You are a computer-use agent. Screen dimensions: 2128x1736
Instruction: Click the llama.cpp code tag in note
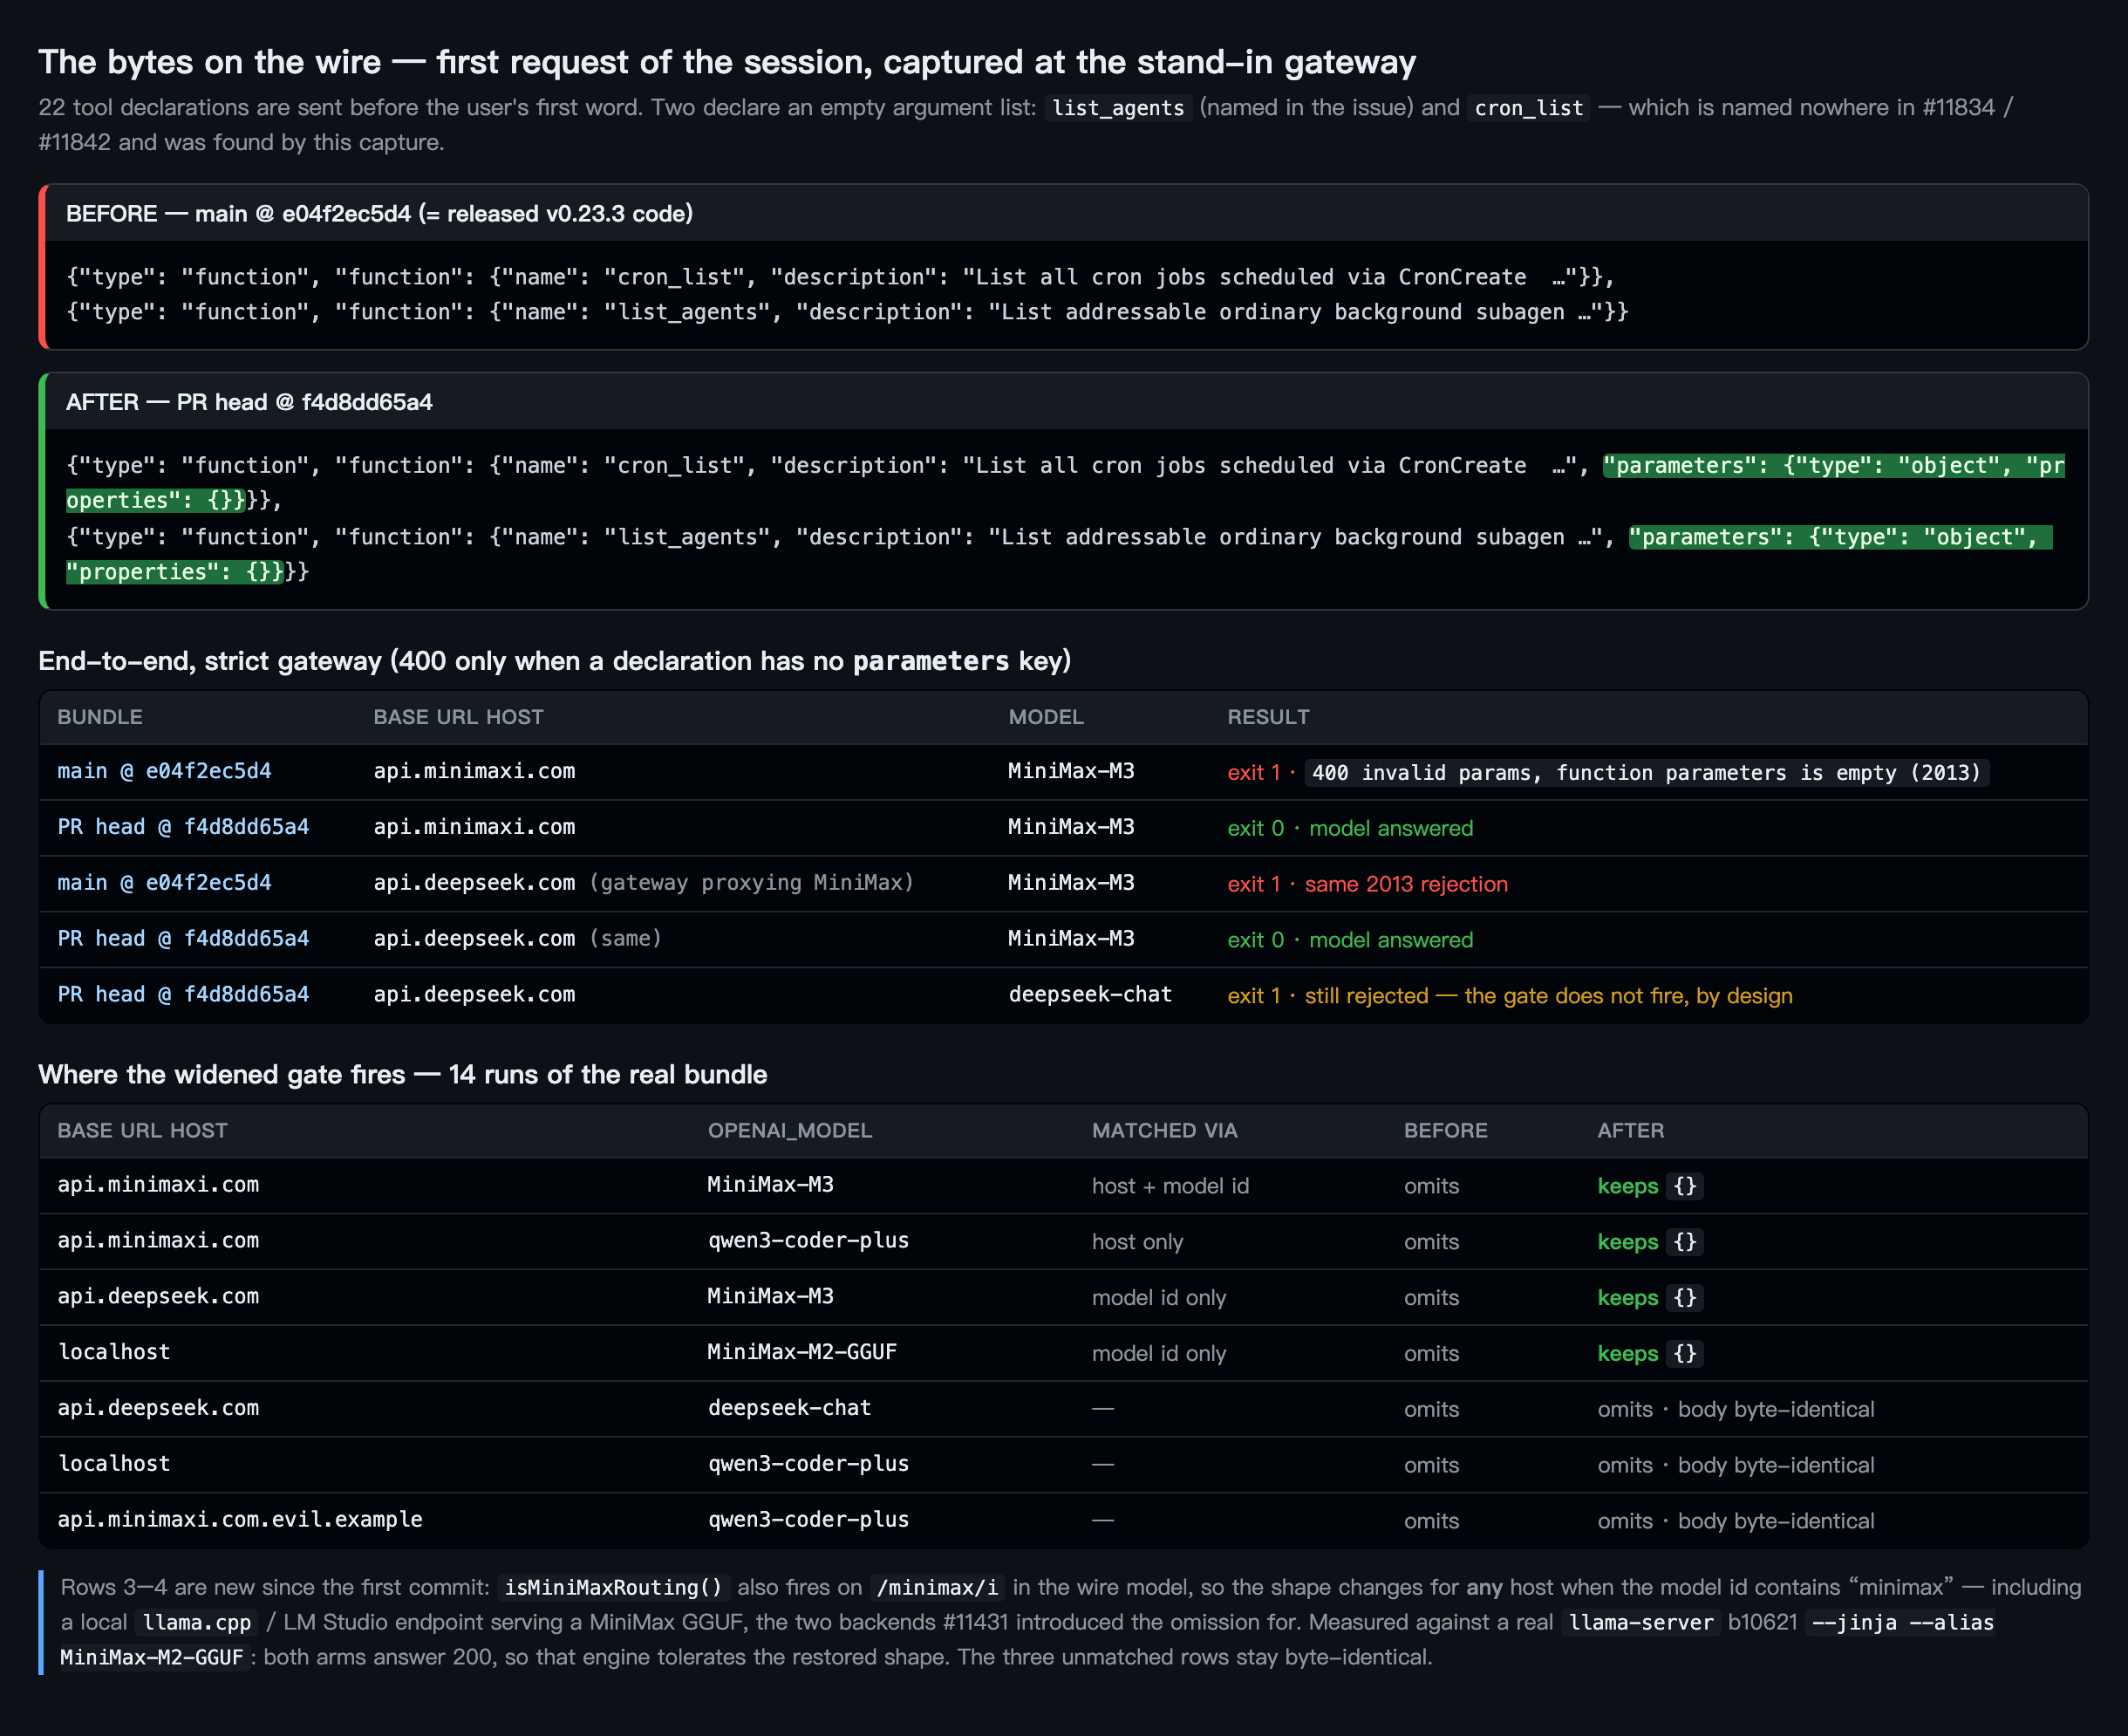click(197, 1622)
